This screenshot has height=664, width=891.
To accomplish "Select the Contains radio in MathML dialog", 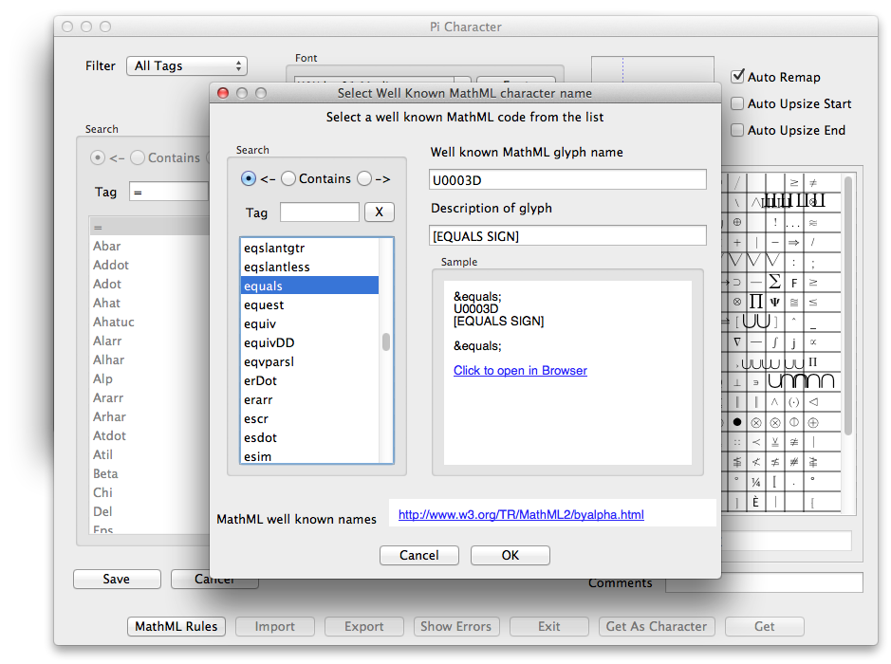I will pyautogui.click(x=288, y=178).
